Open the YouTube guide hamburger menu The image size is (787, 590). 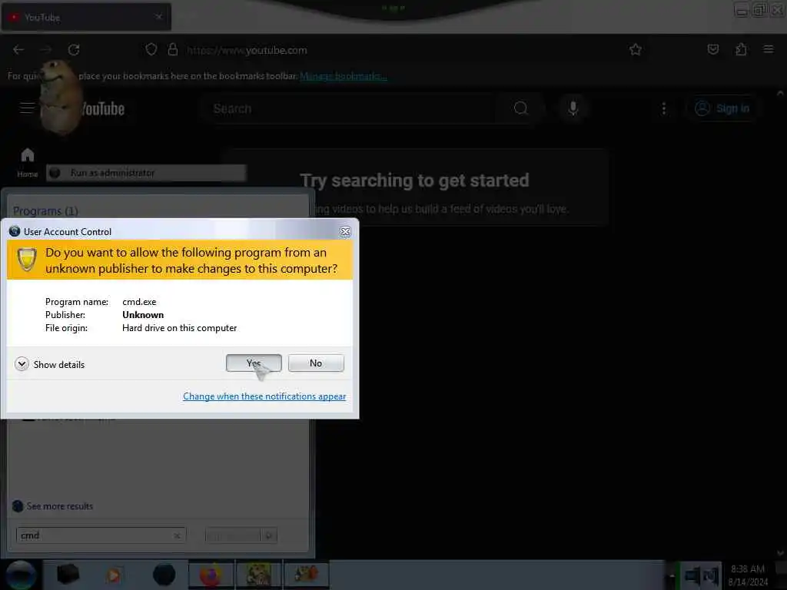27,108
